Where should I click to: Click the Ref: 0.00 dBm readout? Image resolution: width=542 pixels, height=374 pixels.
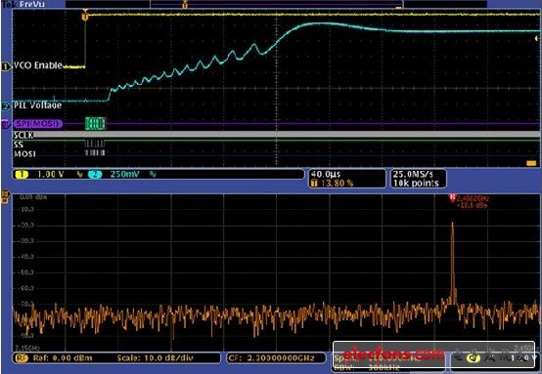pos(63,358)
